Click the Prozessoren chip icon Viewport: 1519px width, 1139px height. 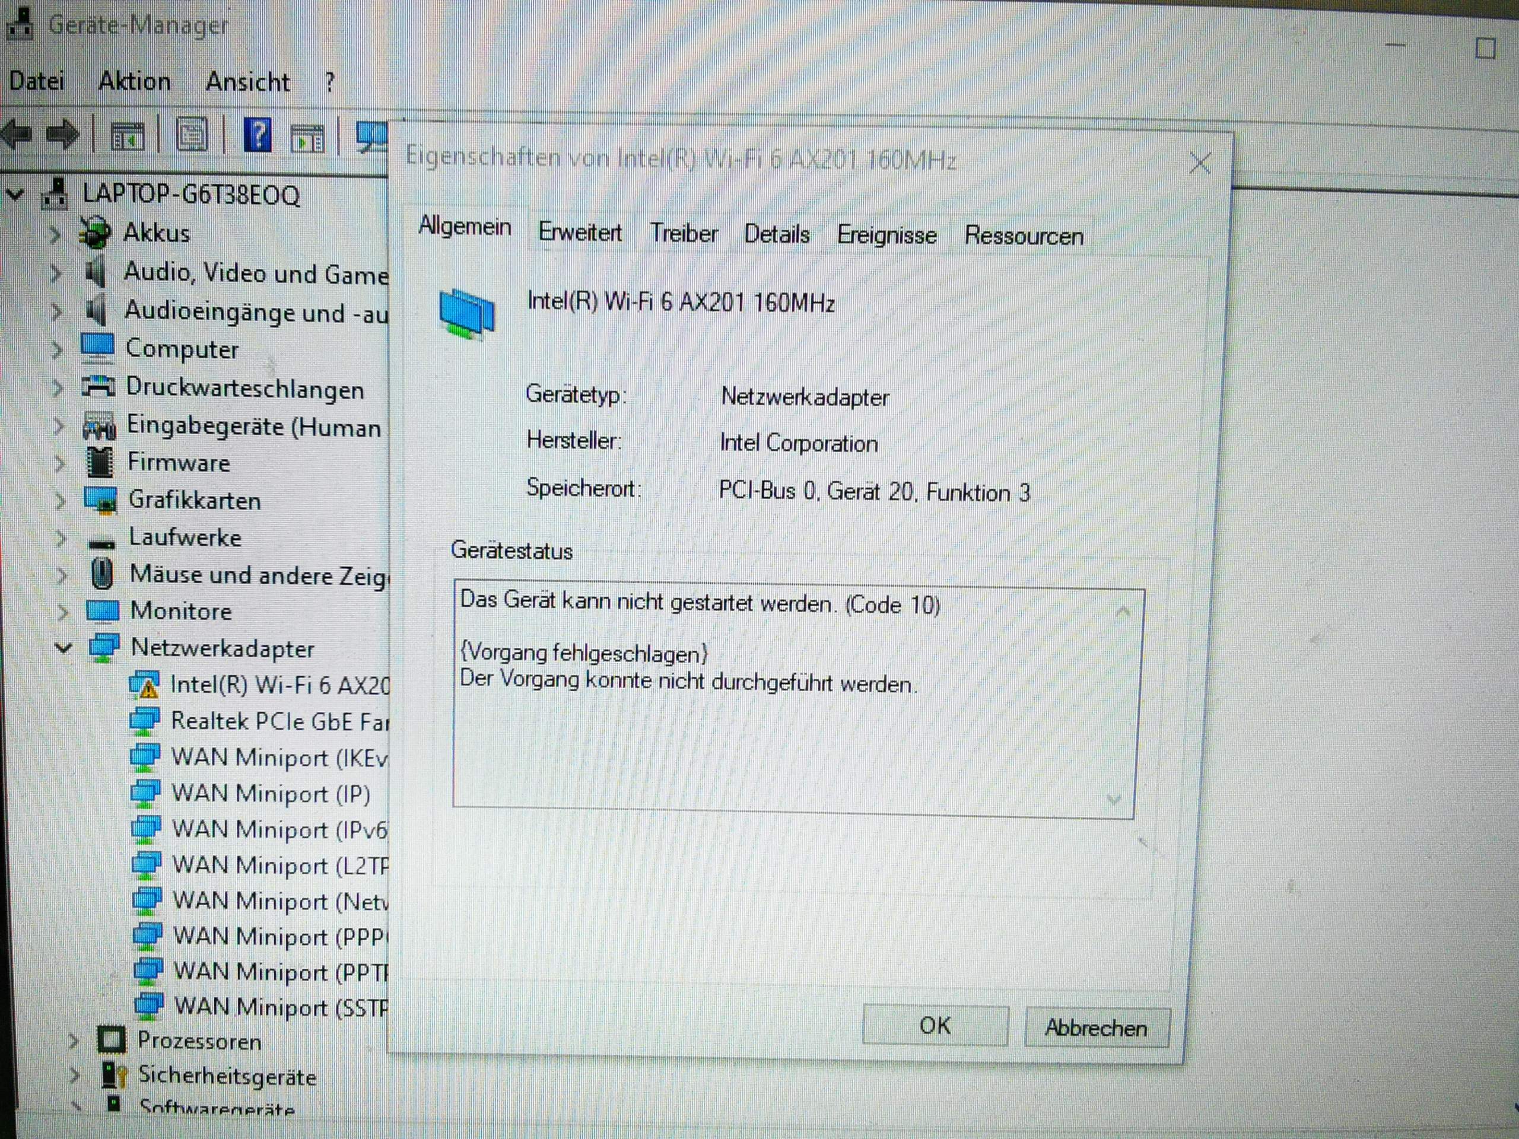[x=113, y=1039]
